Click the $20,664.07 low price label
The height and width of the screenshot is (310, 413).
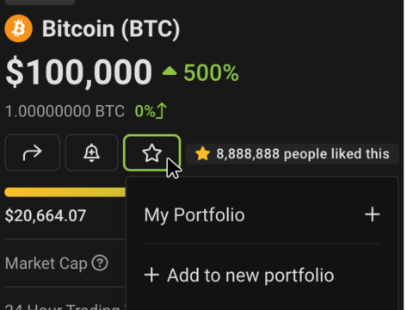46,215
